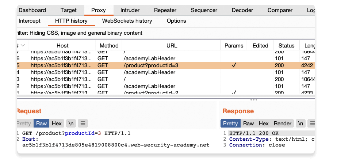Open the Intruder tab

tap(130, 10)
